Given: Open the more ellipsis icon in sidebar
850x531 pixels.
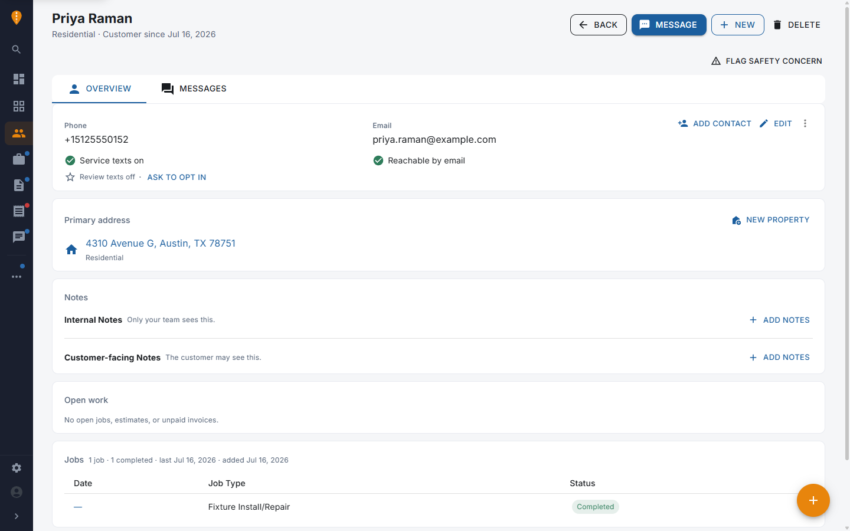Looking at the screenshot, I should click(x=17, y=277).
